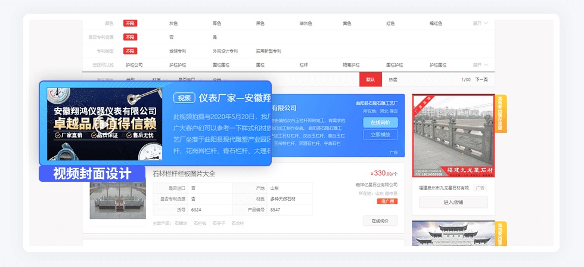Click 立即播放 in the blue ad card
The height and width of the screenshot is (267, 584).
(x=380, y=135)
